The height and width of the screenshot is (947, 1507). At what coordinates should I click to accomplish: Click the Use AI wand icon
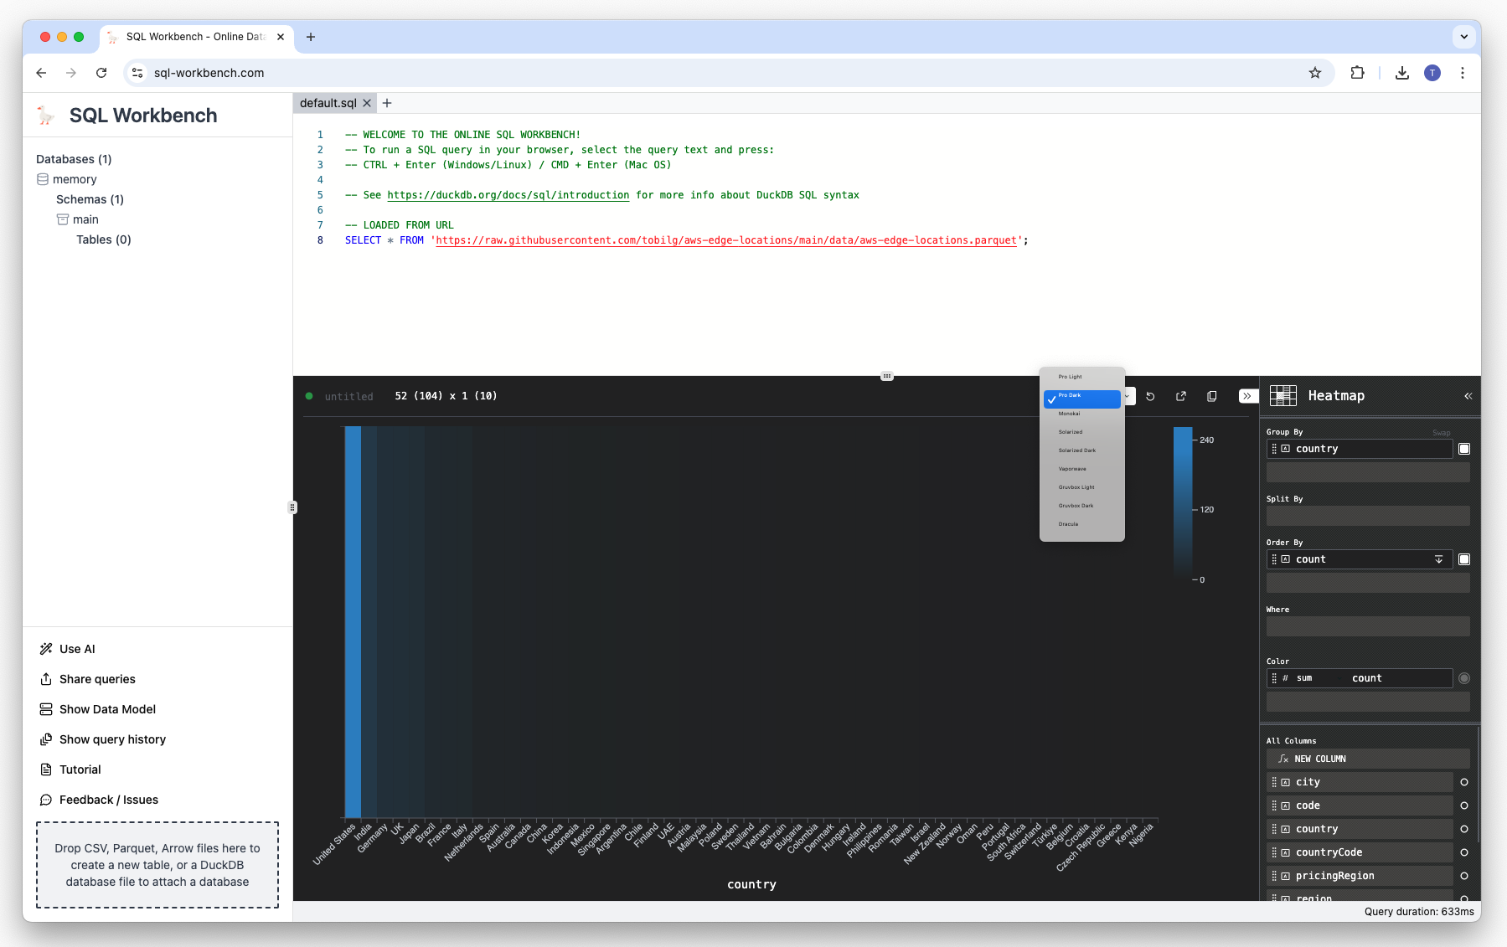click(x=46, y=649)
